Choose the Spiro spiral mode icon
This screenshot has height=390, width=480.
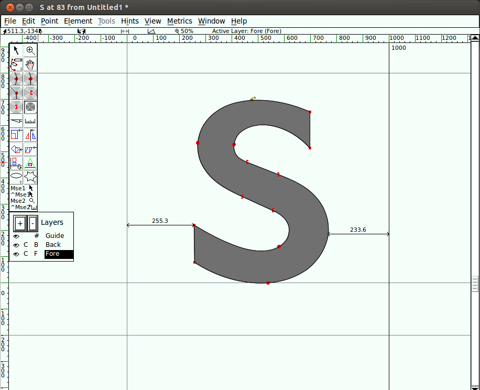30,107
